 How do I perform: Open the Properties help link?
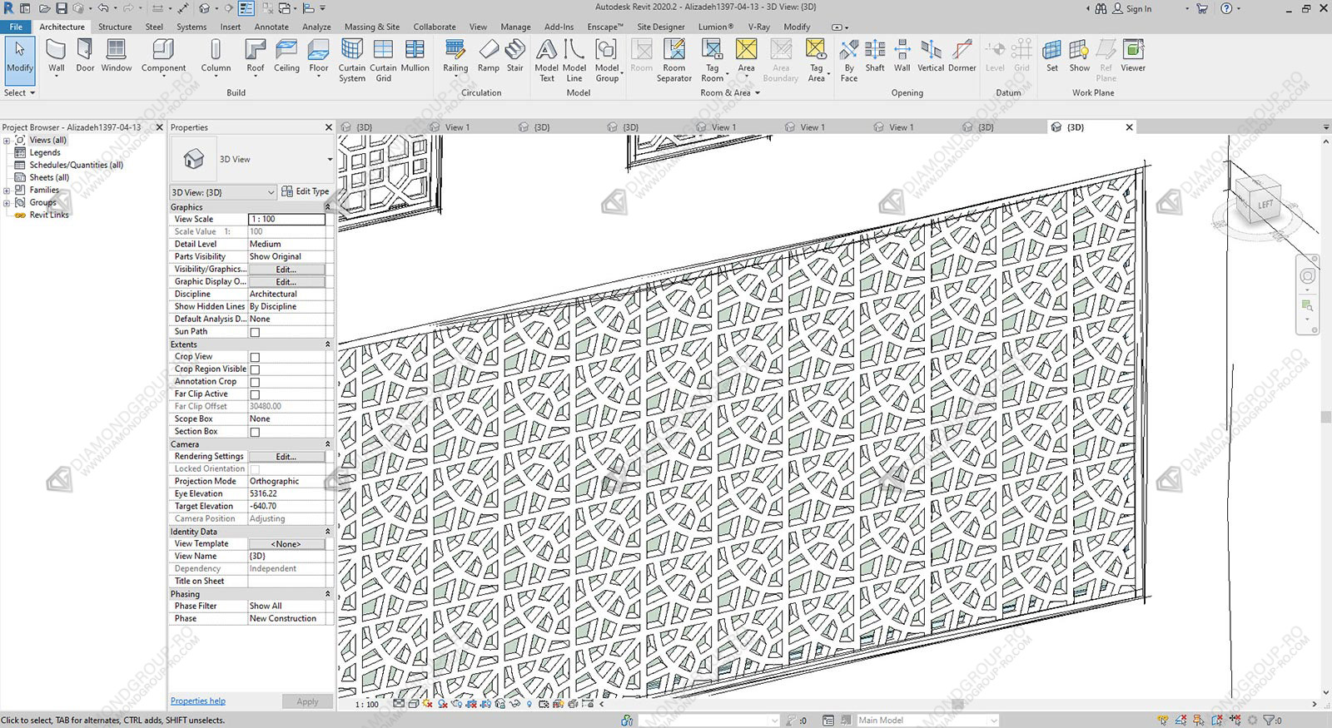tap(198, 701)
